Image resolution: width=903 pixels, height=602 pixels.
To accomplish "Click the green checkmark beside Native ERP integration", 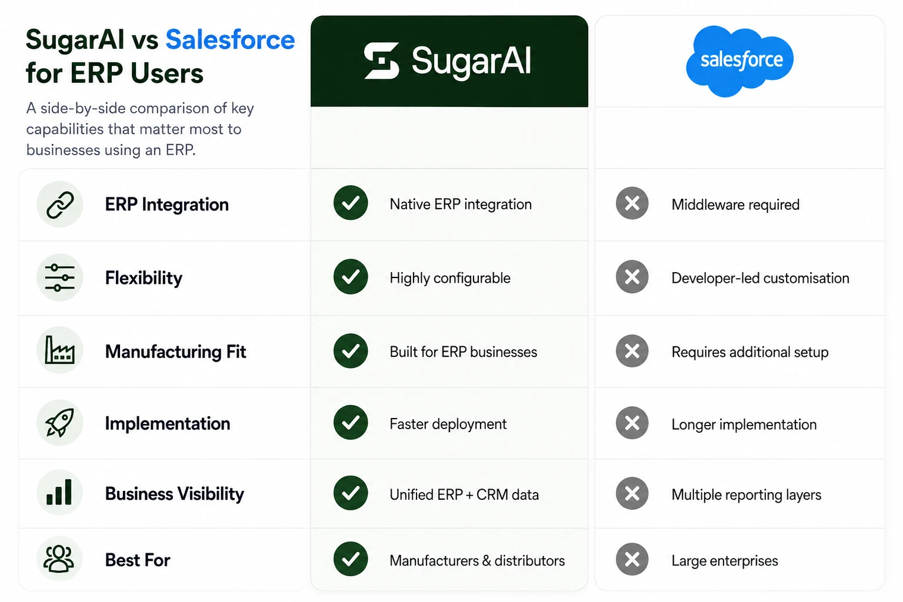I will (351, 203).
